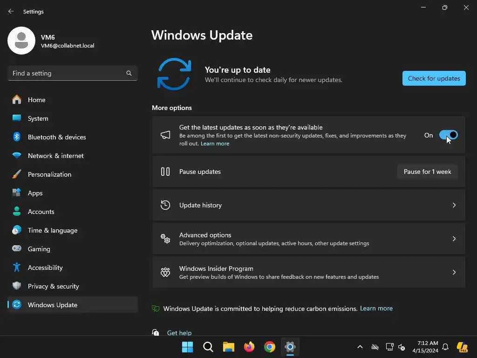477x358 pixels.
Task: Click the Copilot preview icon in taskbar
Action: tap(463, 347)
